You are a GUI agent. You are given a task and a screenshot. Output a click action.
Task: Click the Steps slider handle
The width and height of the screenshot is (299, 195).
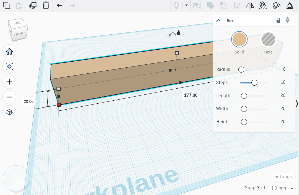(x=254, y=83)
